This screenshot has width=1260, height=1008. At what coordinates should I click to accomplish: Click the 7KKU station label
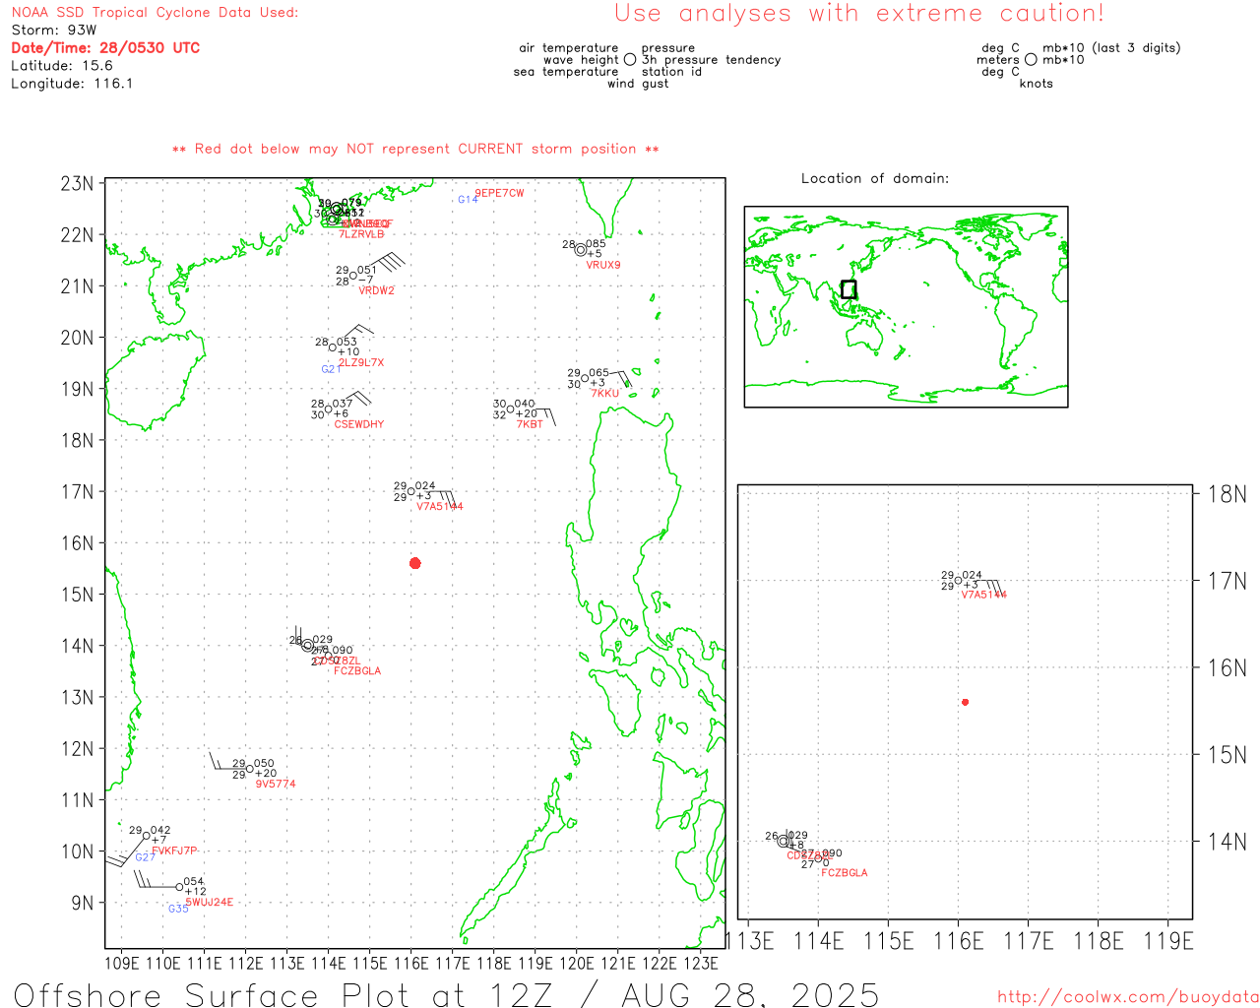click(x=605, y=394)
